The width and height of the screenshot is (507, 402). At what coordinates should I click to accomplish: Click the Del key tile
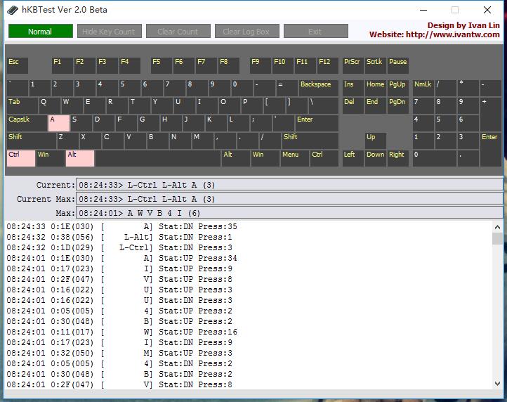click(353, 105)
